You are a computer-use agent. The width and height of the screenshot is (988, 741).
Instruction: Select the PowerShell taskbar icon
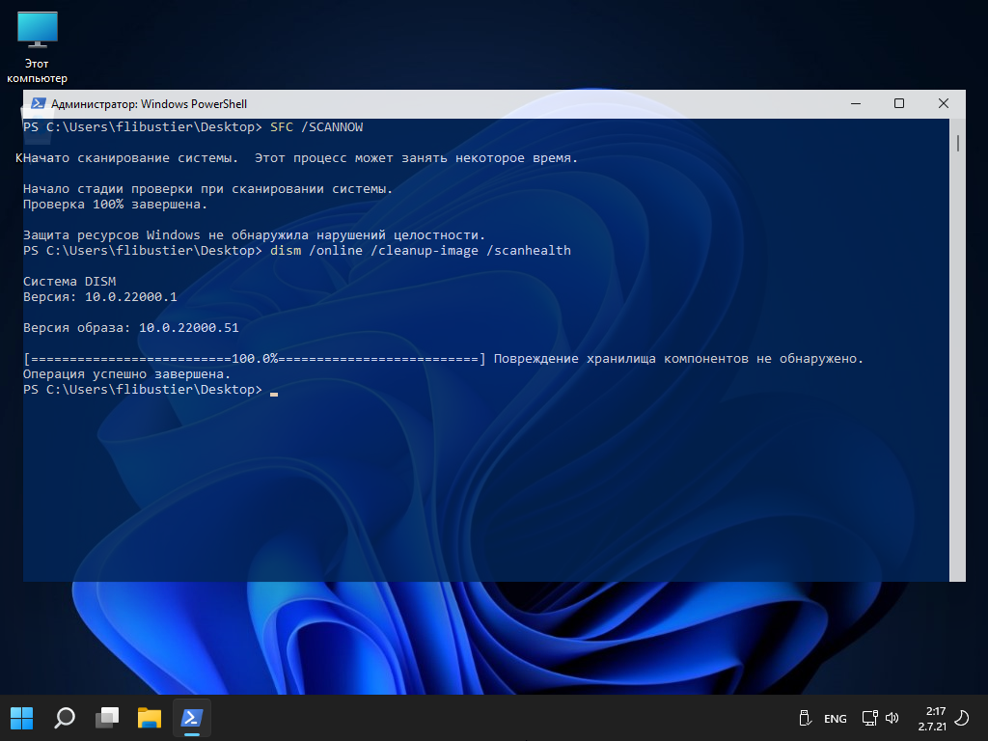pyautogui.click(x=192, y=718)
